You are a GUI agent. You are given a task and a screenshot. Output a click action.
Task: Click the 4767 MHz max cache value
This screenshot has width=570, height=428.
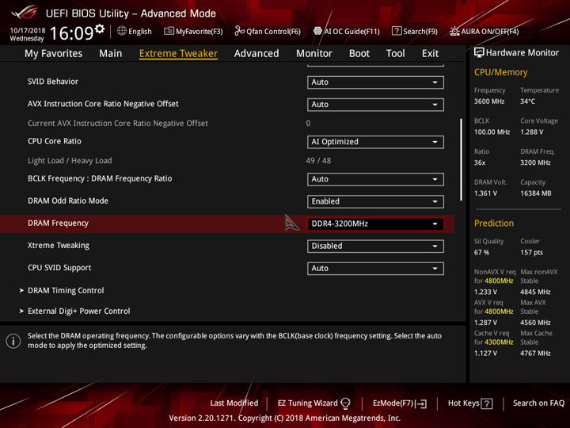(535, 353)
